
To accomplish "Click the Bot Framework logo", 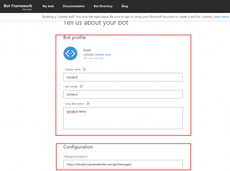I will 18,6.
